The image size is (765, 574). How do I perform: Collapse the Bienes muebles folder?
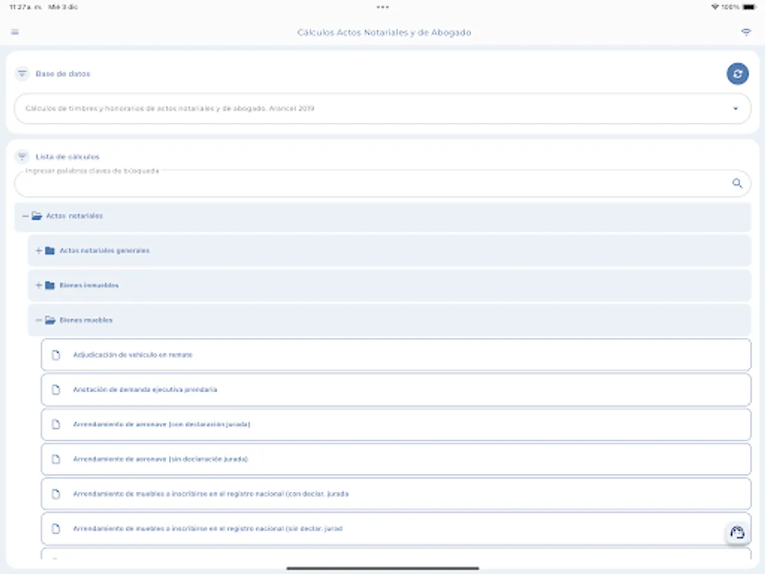[38, 320]
